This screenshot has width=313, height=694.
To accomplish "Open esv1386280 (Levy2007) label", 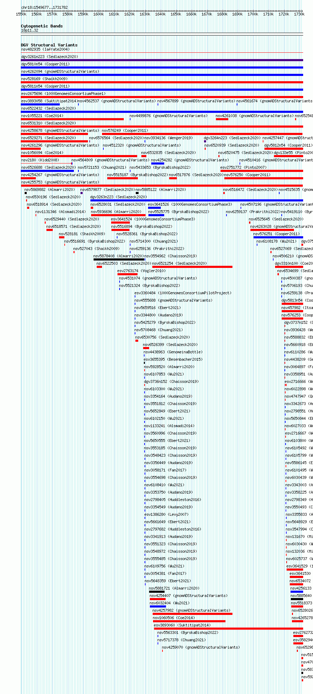I will pos(166,514).
